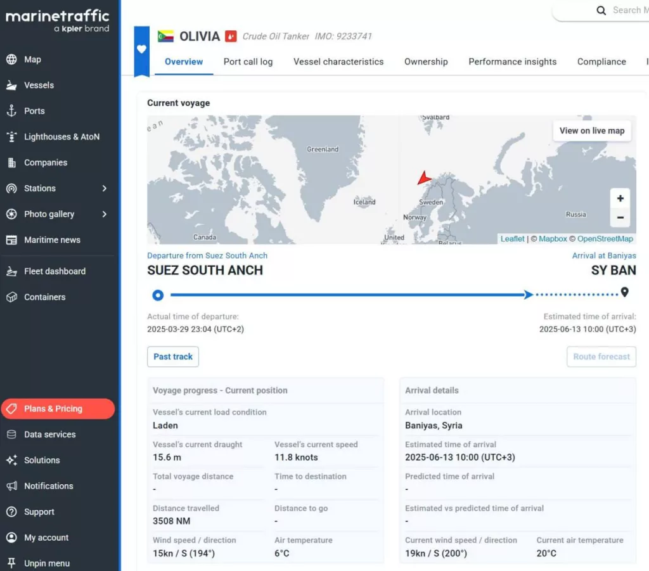The width and height of the screenshot is (649, 571).
Task: Unpin the sidebar menu
Action: tap(47, 563)
